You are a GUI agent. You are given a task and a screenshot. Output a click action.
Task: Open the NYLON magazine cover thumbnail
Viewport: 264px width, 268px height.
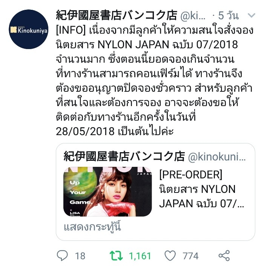[107, 192]
